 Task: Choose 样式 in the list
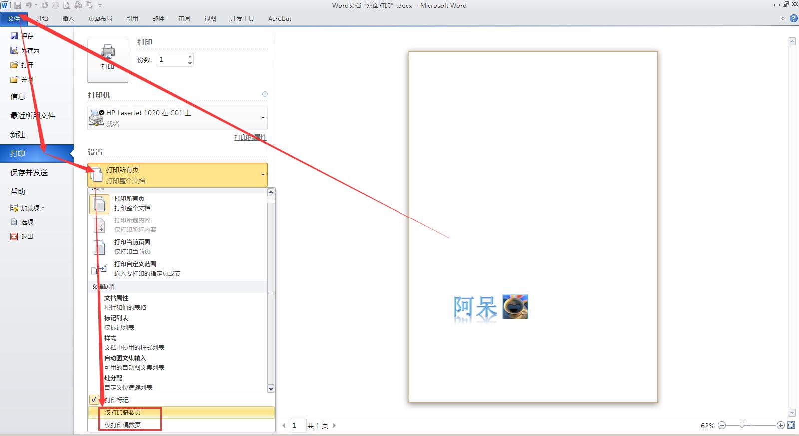(x=177, y=343)
